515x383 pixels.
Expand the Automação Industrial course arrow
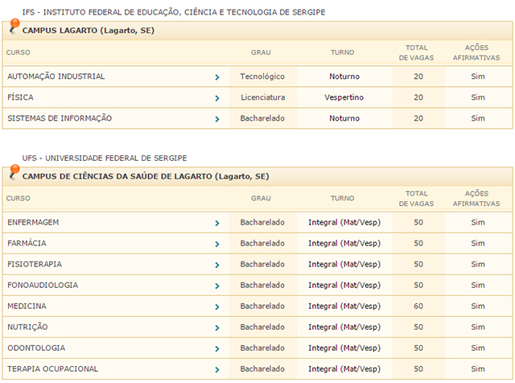pyautogui.click(x=217, y=77)
